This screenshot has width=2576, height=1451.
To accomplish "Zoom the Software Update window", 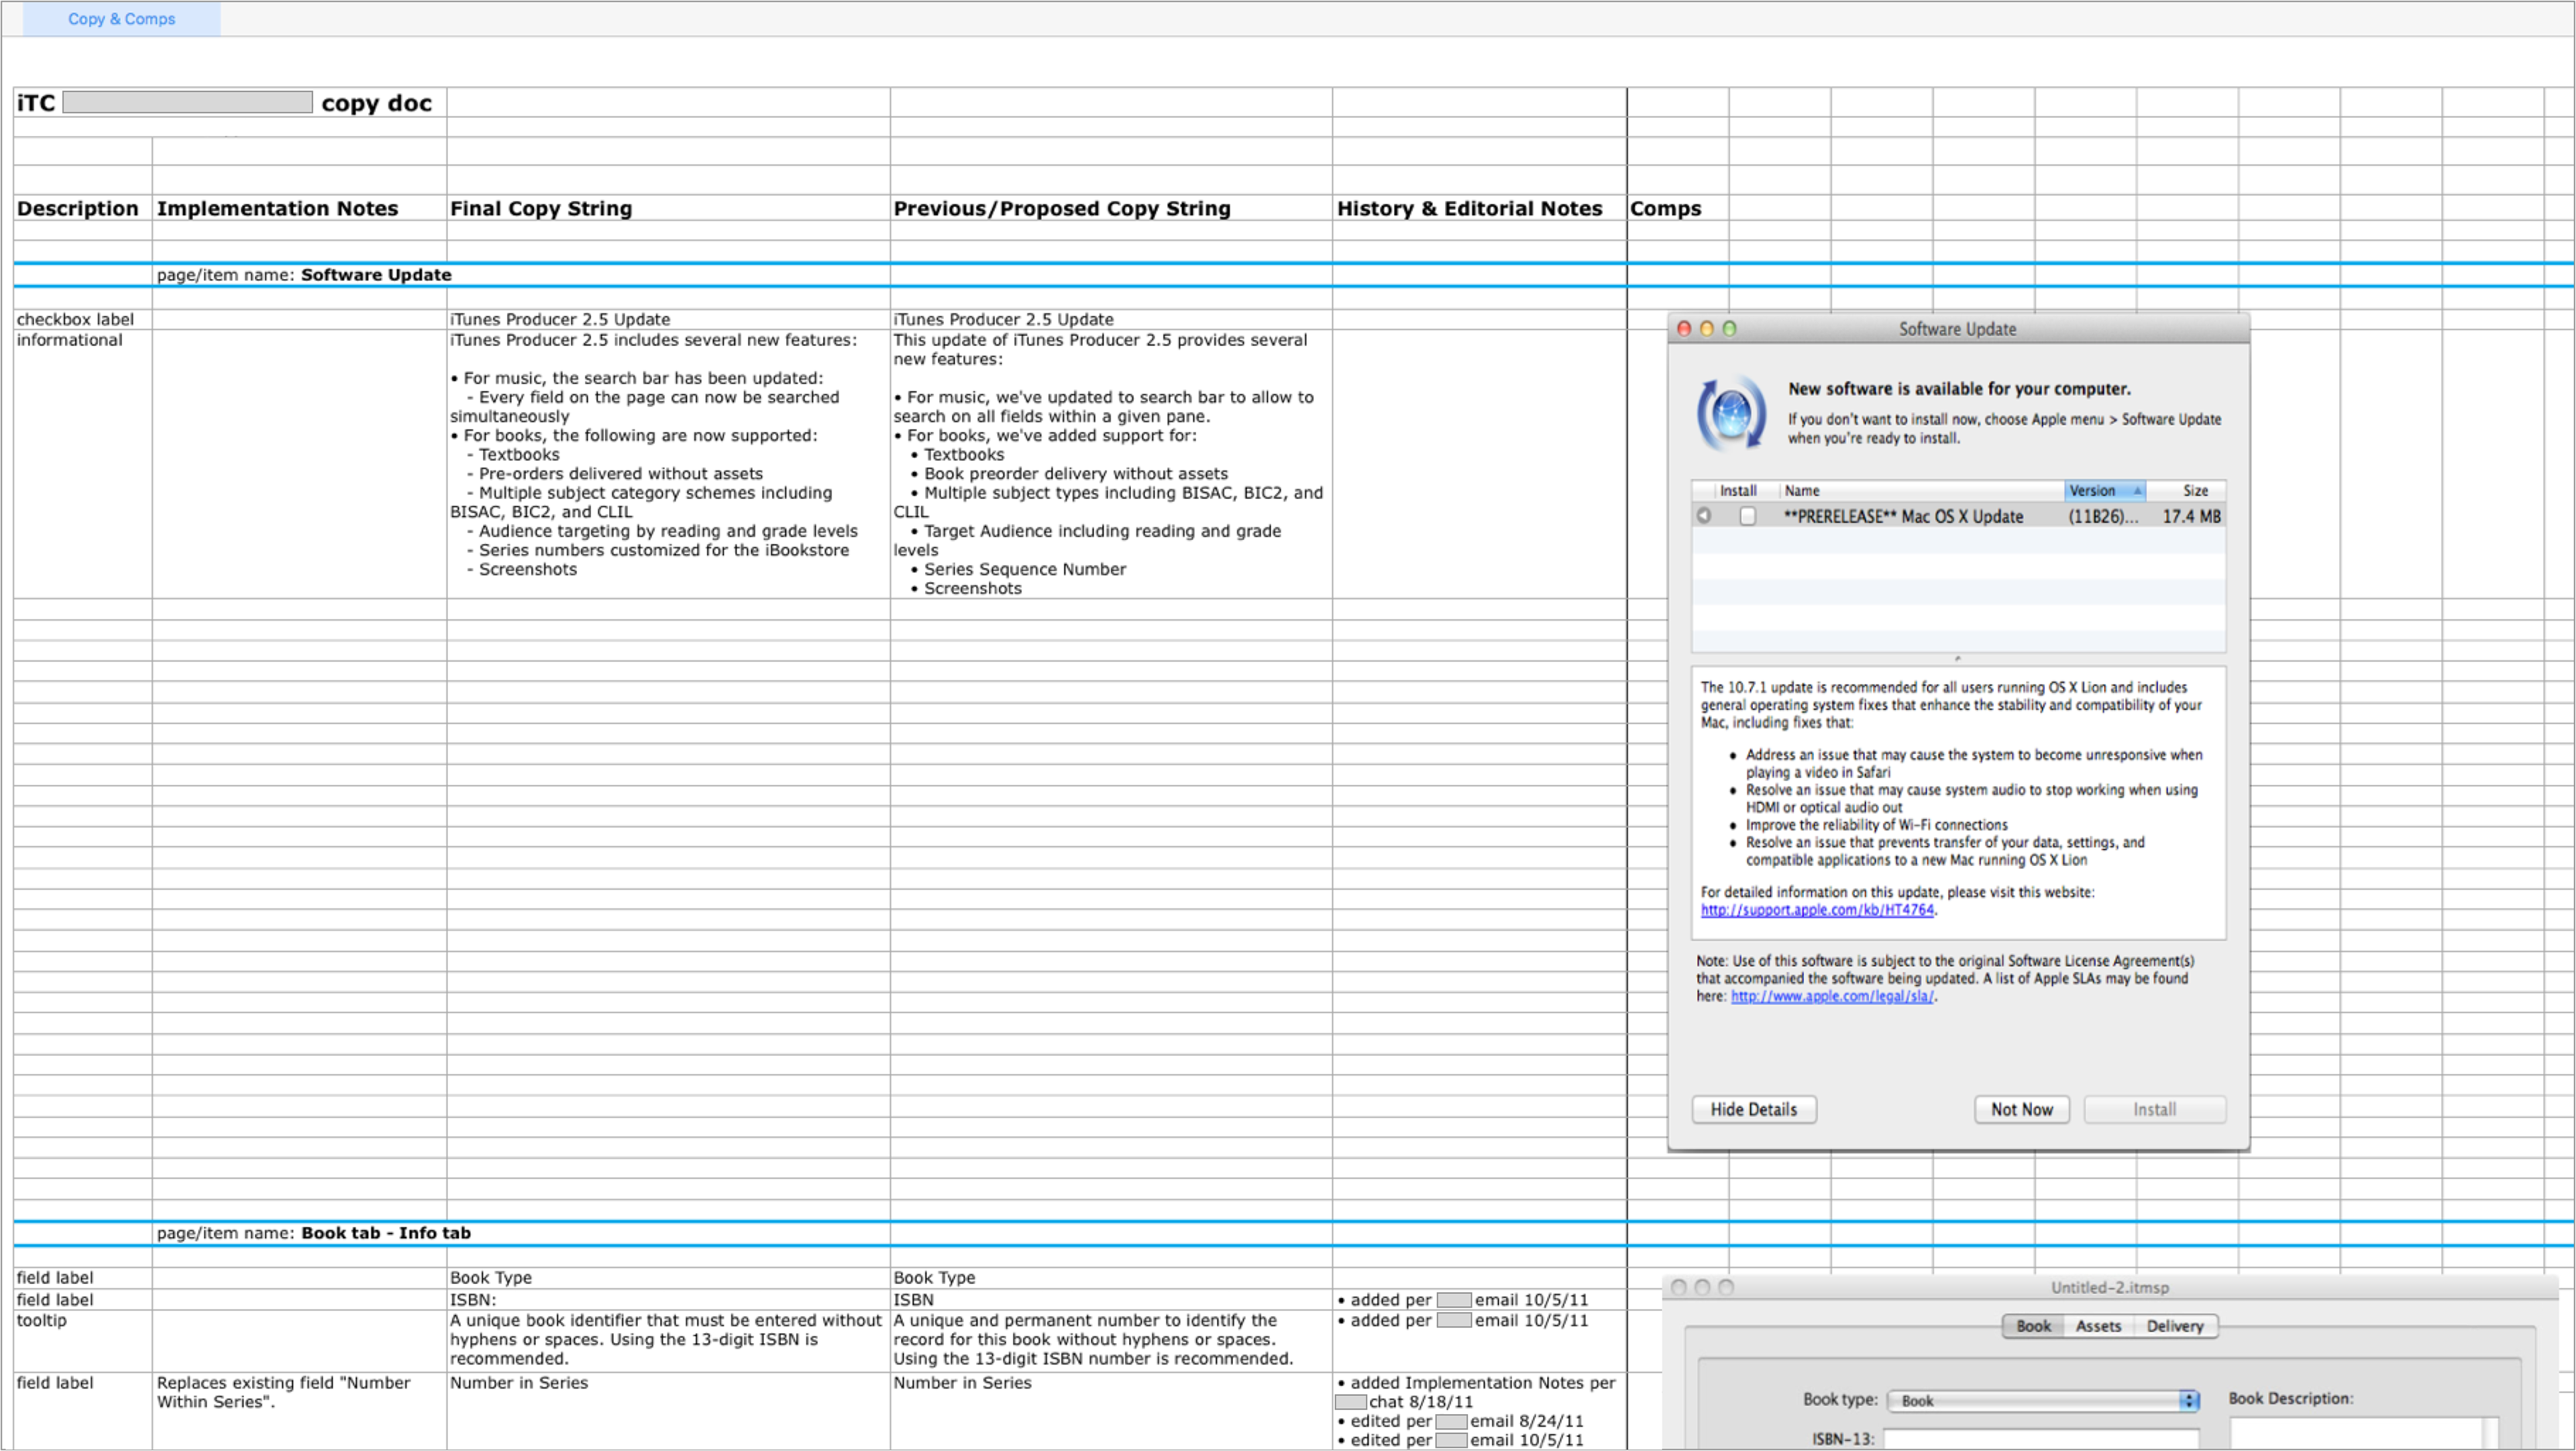I will (x=1730, y=329).
